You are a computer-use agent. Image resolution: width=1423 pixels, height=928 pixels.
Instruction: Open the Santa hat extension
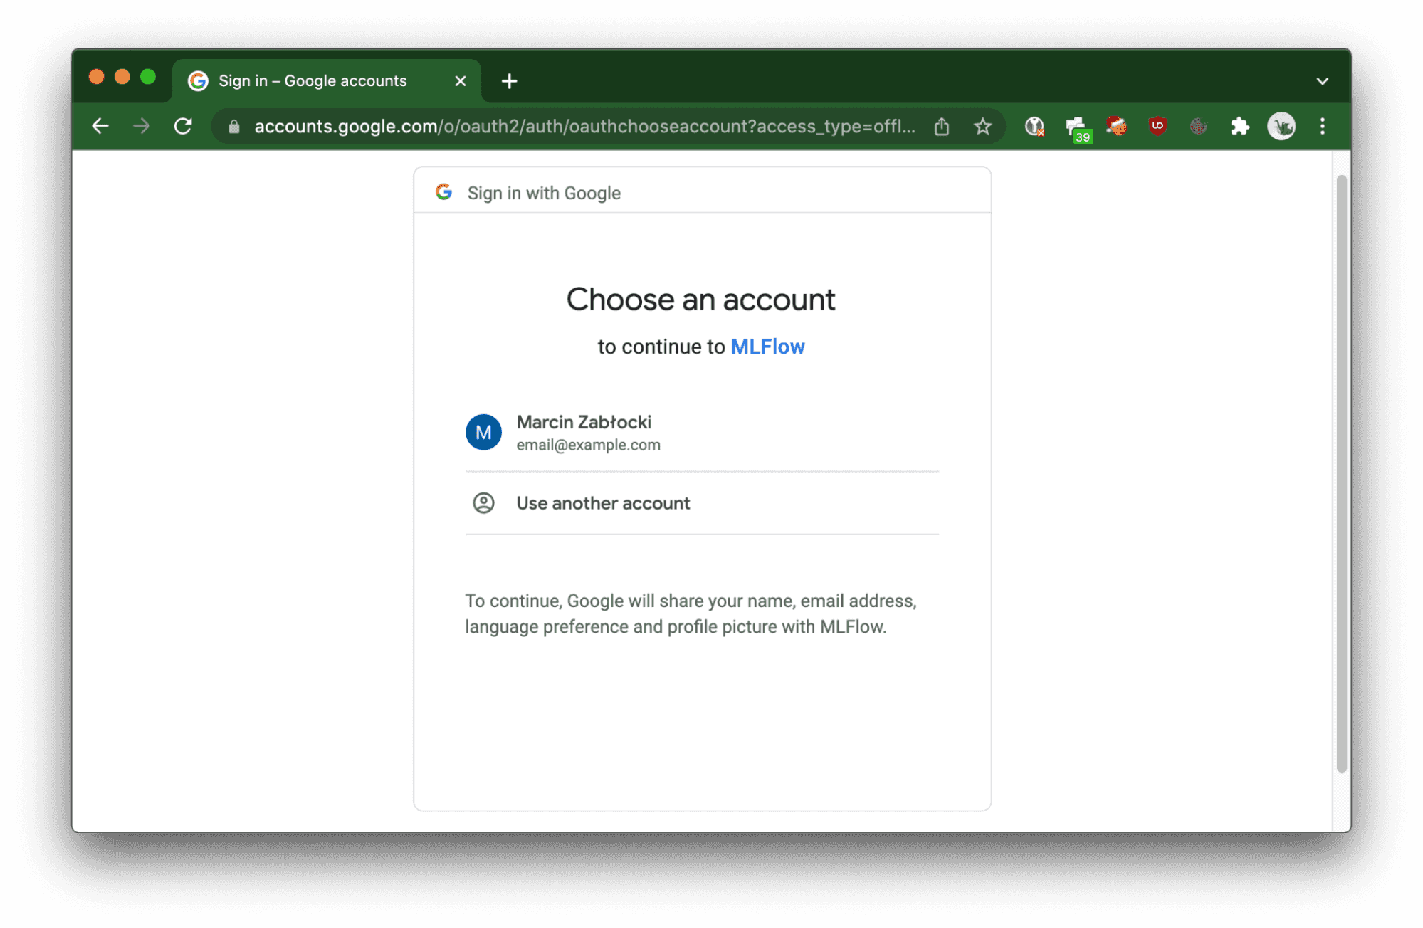[x=1117, y=126]
